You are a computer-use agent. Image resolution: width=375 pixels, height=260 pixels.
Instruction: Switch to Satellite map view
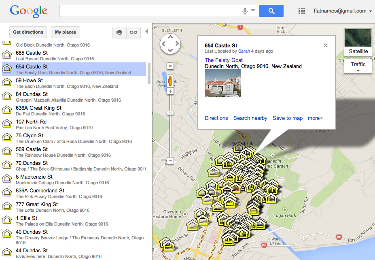(x=358, y=43)
